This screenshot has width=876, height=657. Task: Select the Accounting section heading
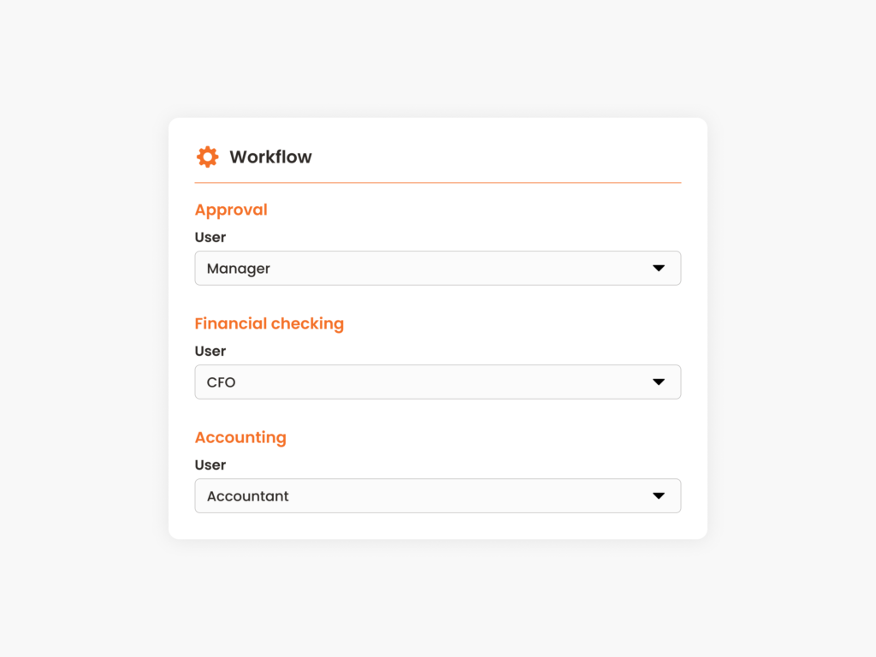point(240,437)
